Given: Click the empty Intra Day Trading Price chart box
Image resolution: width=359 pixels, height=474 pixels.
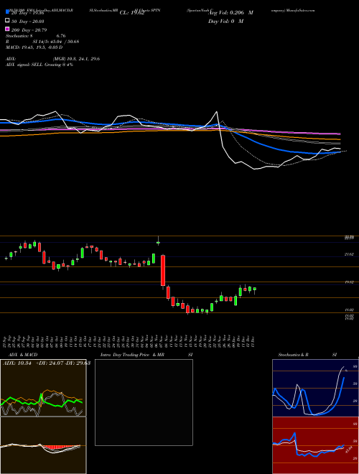Looking at the screenshot, I should [144, 402].
